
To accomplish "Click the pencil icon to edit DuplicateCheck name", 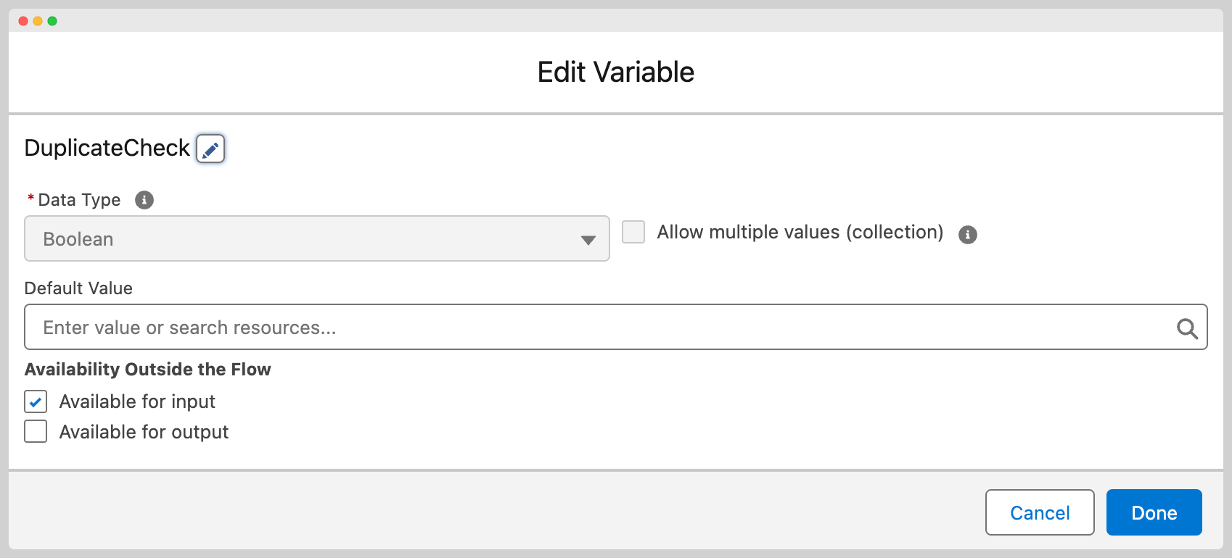I will pyautogui.click(x=210, y=149).
